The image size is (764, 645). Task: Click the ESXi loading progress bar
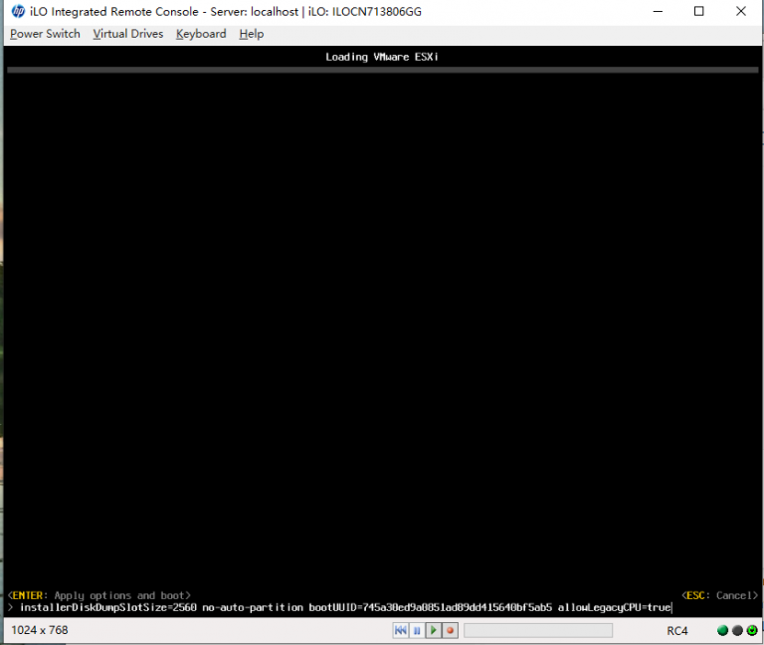pyautogui.click(x=382, y=70)
